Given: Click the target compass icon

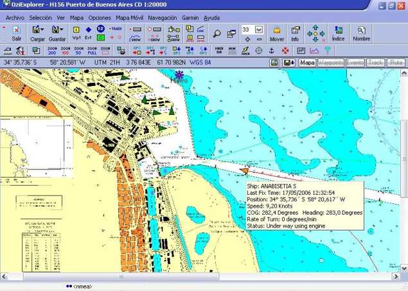Looking at the screenshot, I should (x=259, y=51).
